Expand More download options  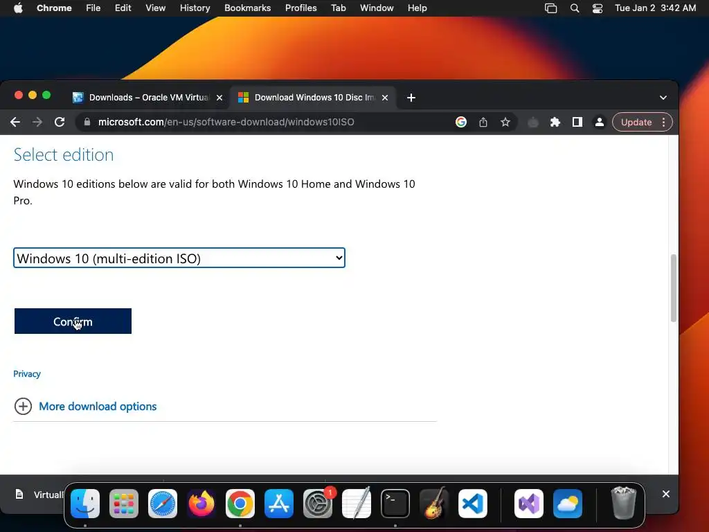pos(98,406)
